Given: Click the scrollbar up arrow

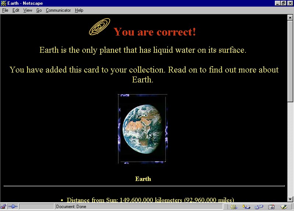Looking at the screenshot, I should click(x=290, y=18).
